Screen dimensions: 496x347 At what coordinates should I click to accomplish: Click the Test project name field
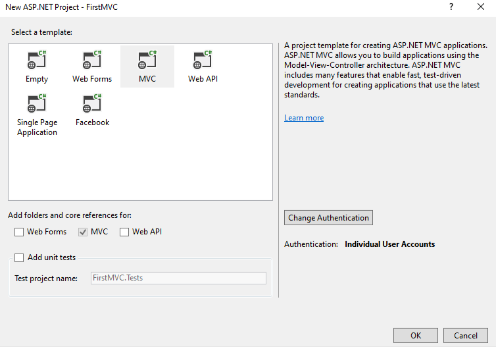click(178, 278)
